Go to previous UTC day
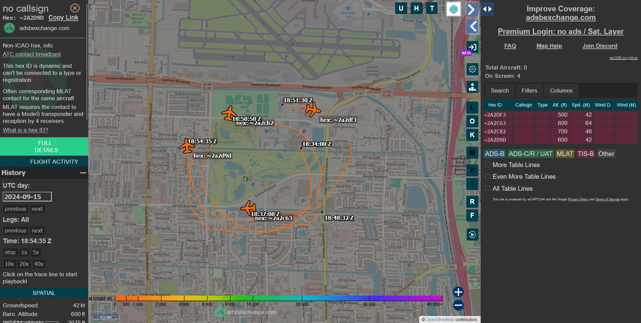 click(15, 209)
